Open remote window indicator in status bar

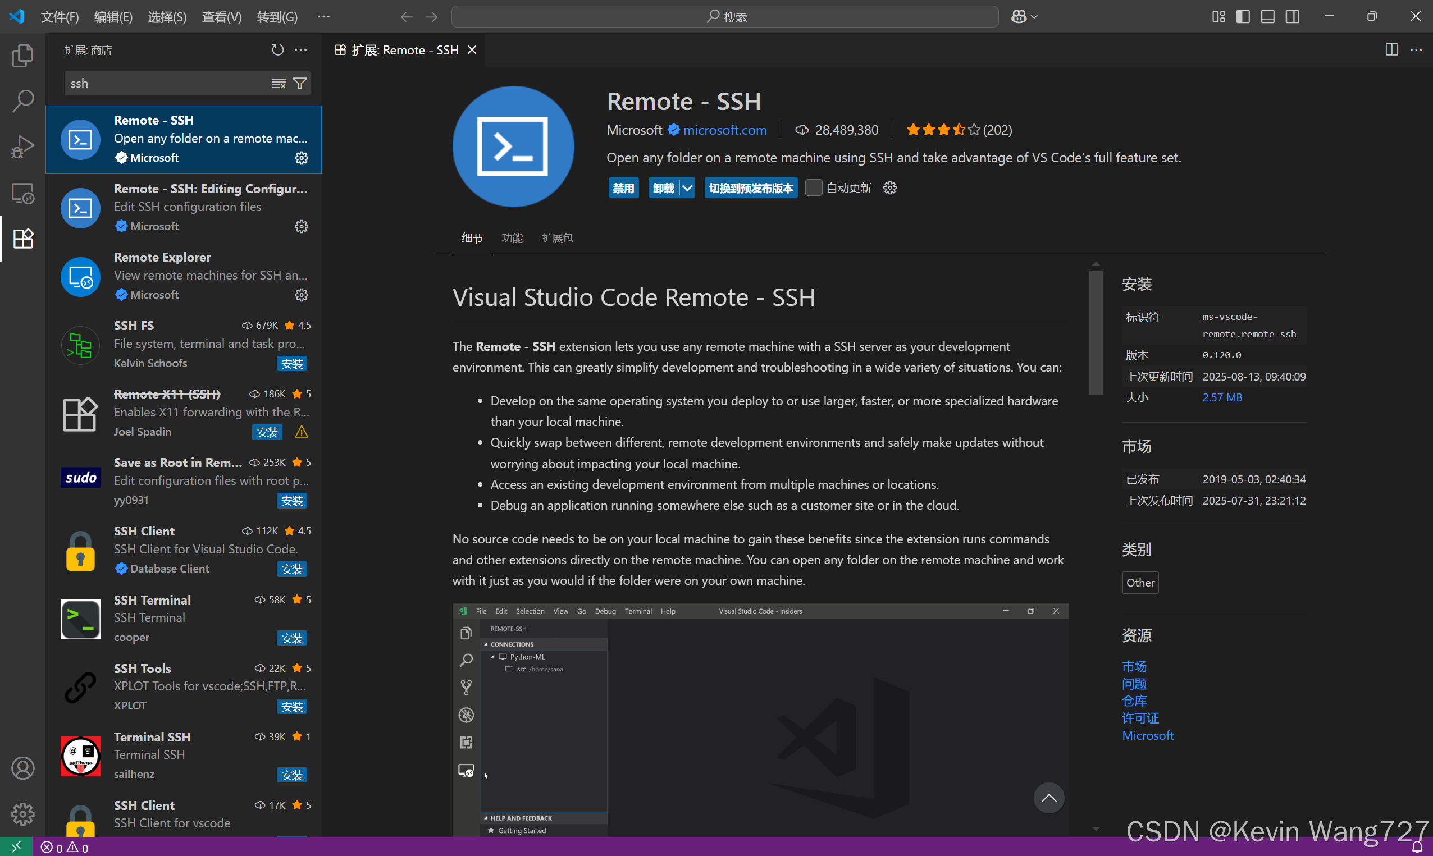(16, 847)
